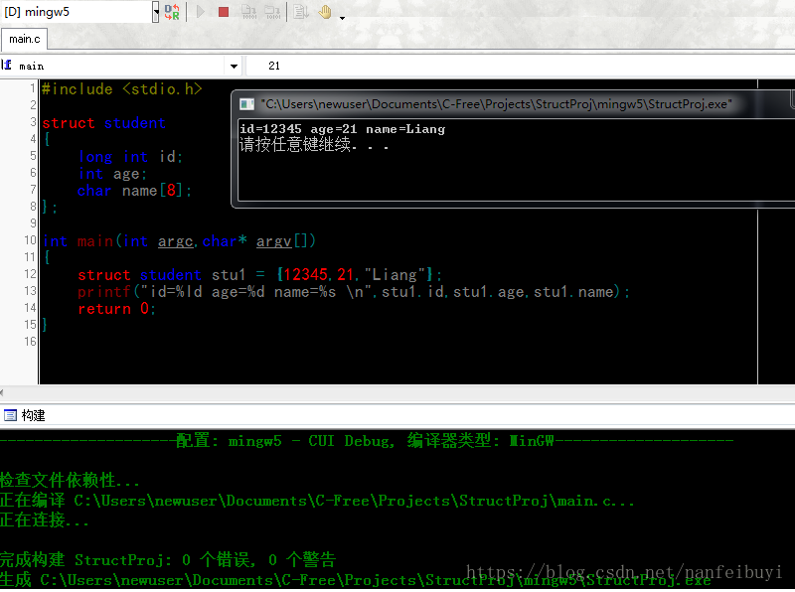
Task: Click the Compile file icon
Action: tap(249, 12)
